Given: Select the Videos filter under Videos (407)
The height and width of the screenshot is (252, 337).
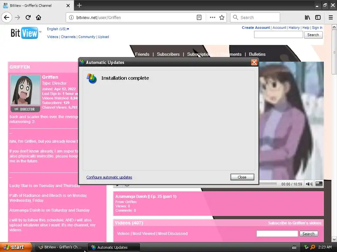Looking at the screenshot, I should tap(123, 234).
